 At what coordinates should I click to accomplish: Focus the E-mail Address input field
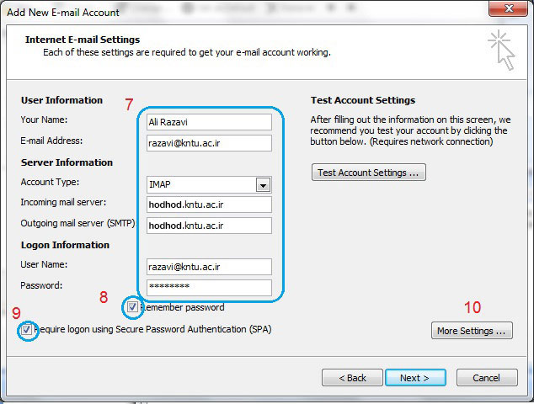[209, 143]
